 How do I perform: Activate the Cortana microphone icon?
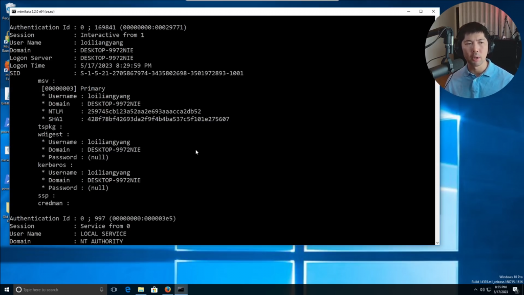coord(102,290)
